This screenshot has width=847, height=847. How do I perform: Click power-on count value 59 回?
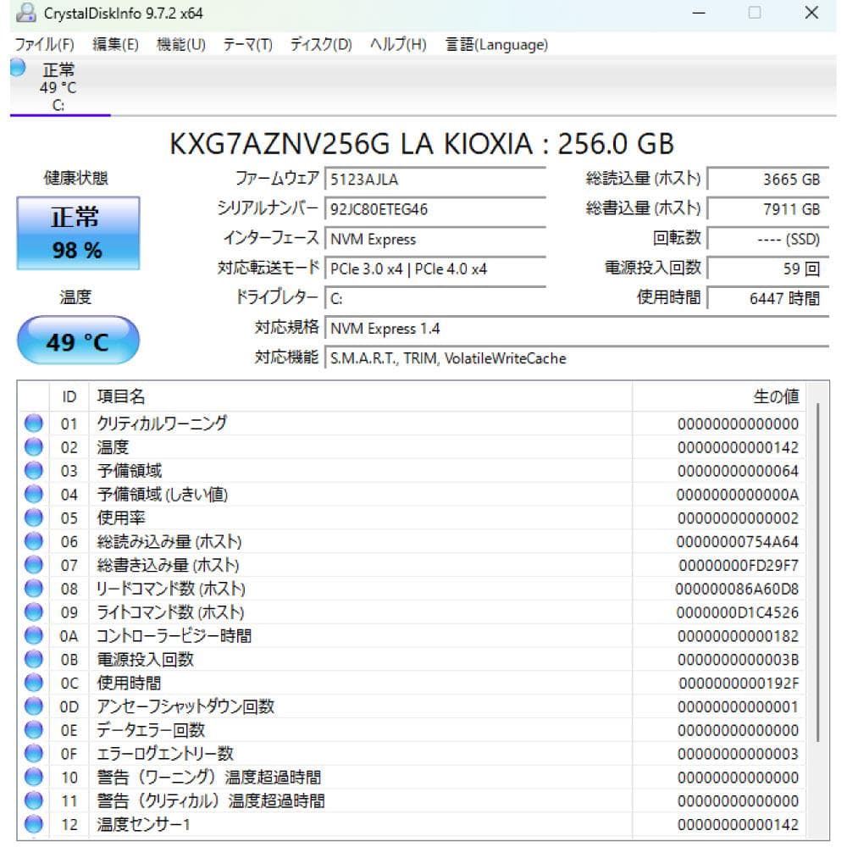(767, 268)
